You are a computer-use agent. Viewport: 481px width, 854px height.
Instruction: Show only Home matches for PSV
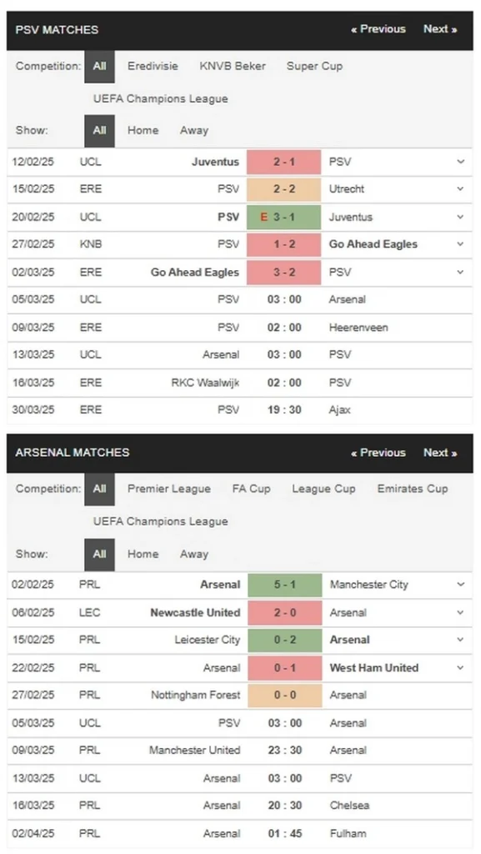pos(143,130)
